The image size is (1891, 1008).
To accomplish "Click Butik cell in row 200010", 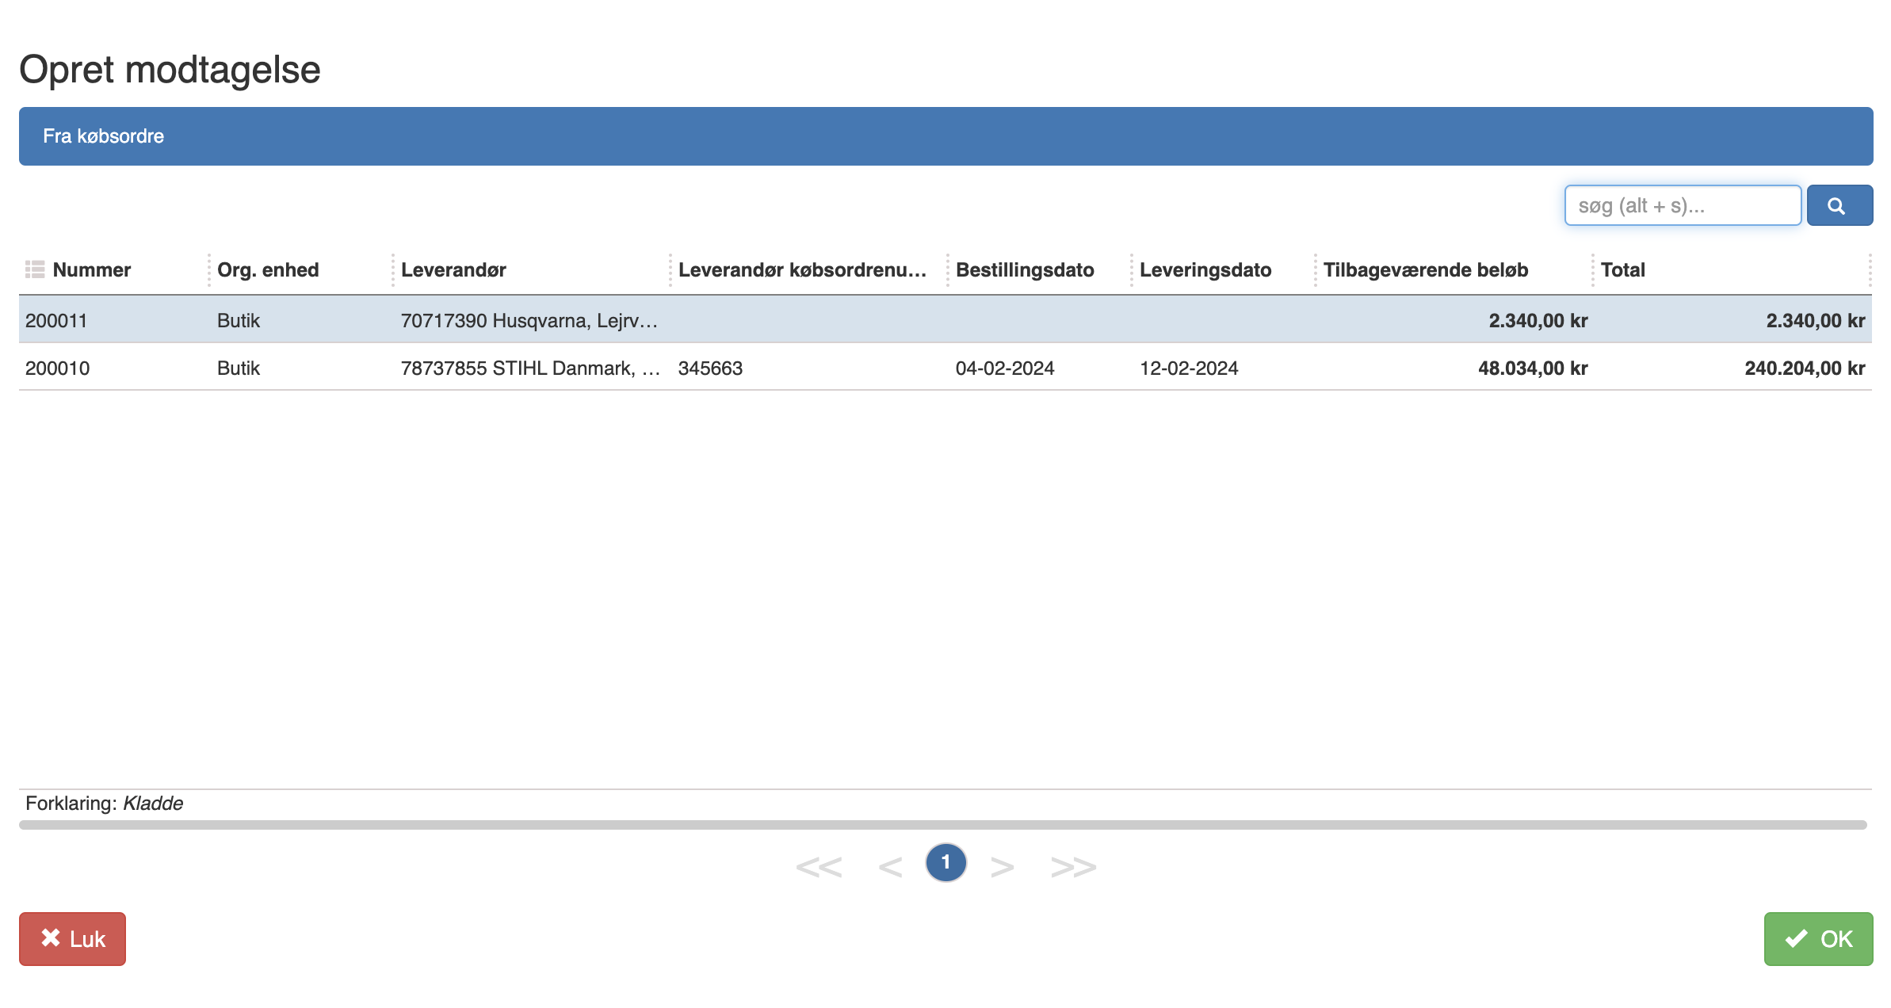I will pyautogui.click(x=239, y=368).
